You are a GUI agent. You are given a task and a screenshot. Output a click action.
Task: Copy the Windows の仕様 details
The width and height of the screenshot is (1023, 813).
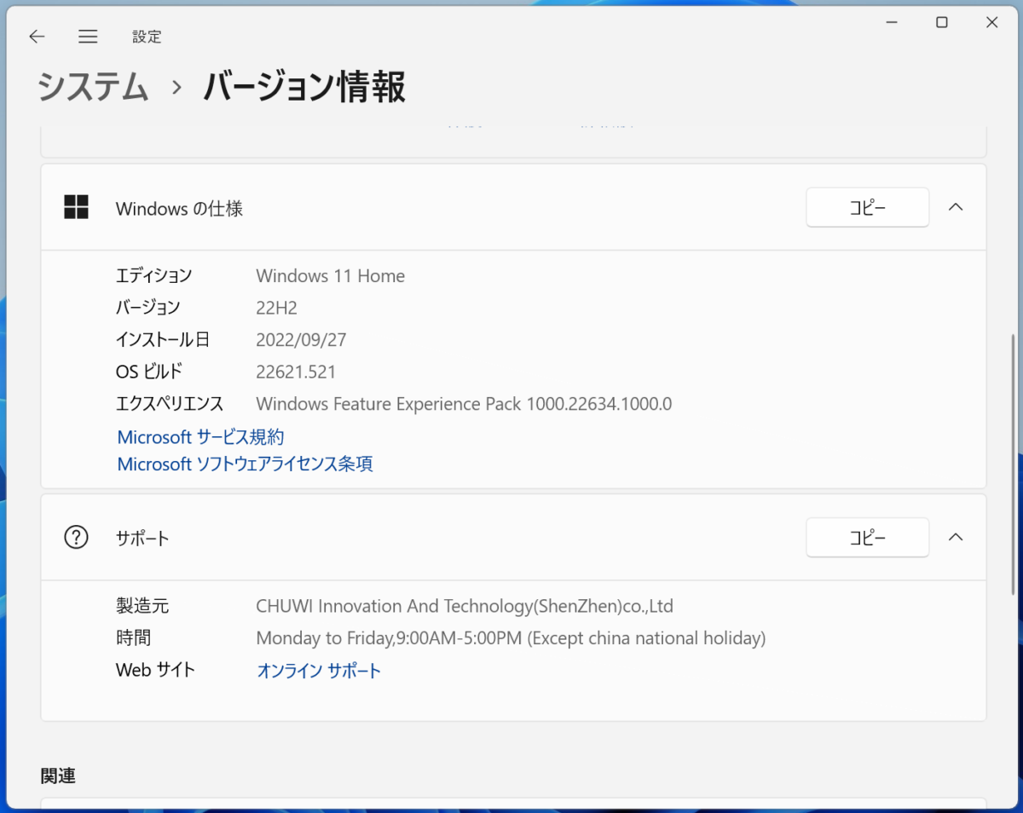pos(867,207)
